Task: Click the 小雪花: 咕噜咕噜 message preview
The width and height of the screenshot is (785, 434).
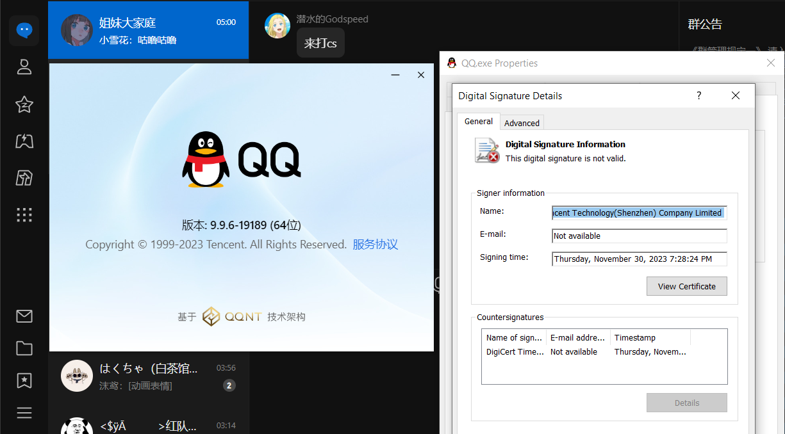Action: [x=138, y=40]
